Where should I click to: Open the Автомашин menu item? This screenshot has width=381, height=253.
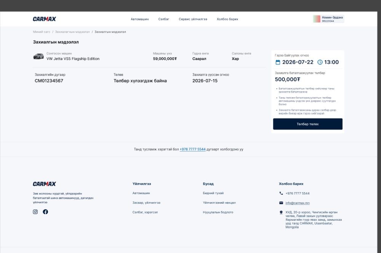point(140,19)
